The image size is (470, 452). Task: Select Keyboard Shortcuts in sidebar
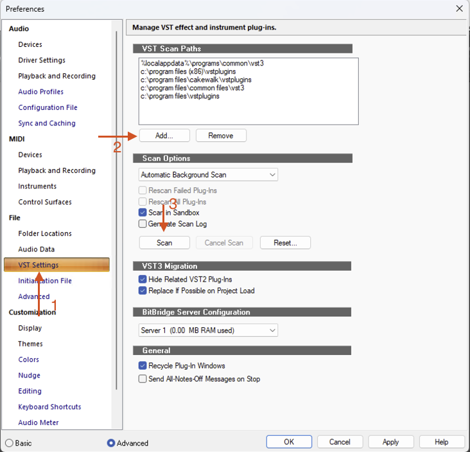(49, 407)
